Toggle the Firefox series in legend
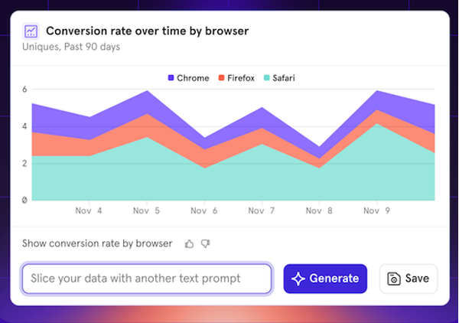 pyautogui.click(x=237, y=78)
